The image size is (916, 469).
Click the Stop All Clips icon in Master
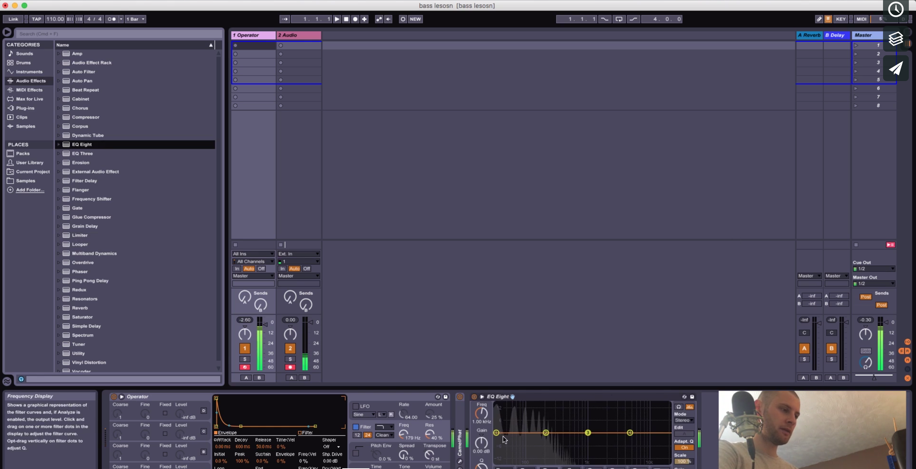856,245
